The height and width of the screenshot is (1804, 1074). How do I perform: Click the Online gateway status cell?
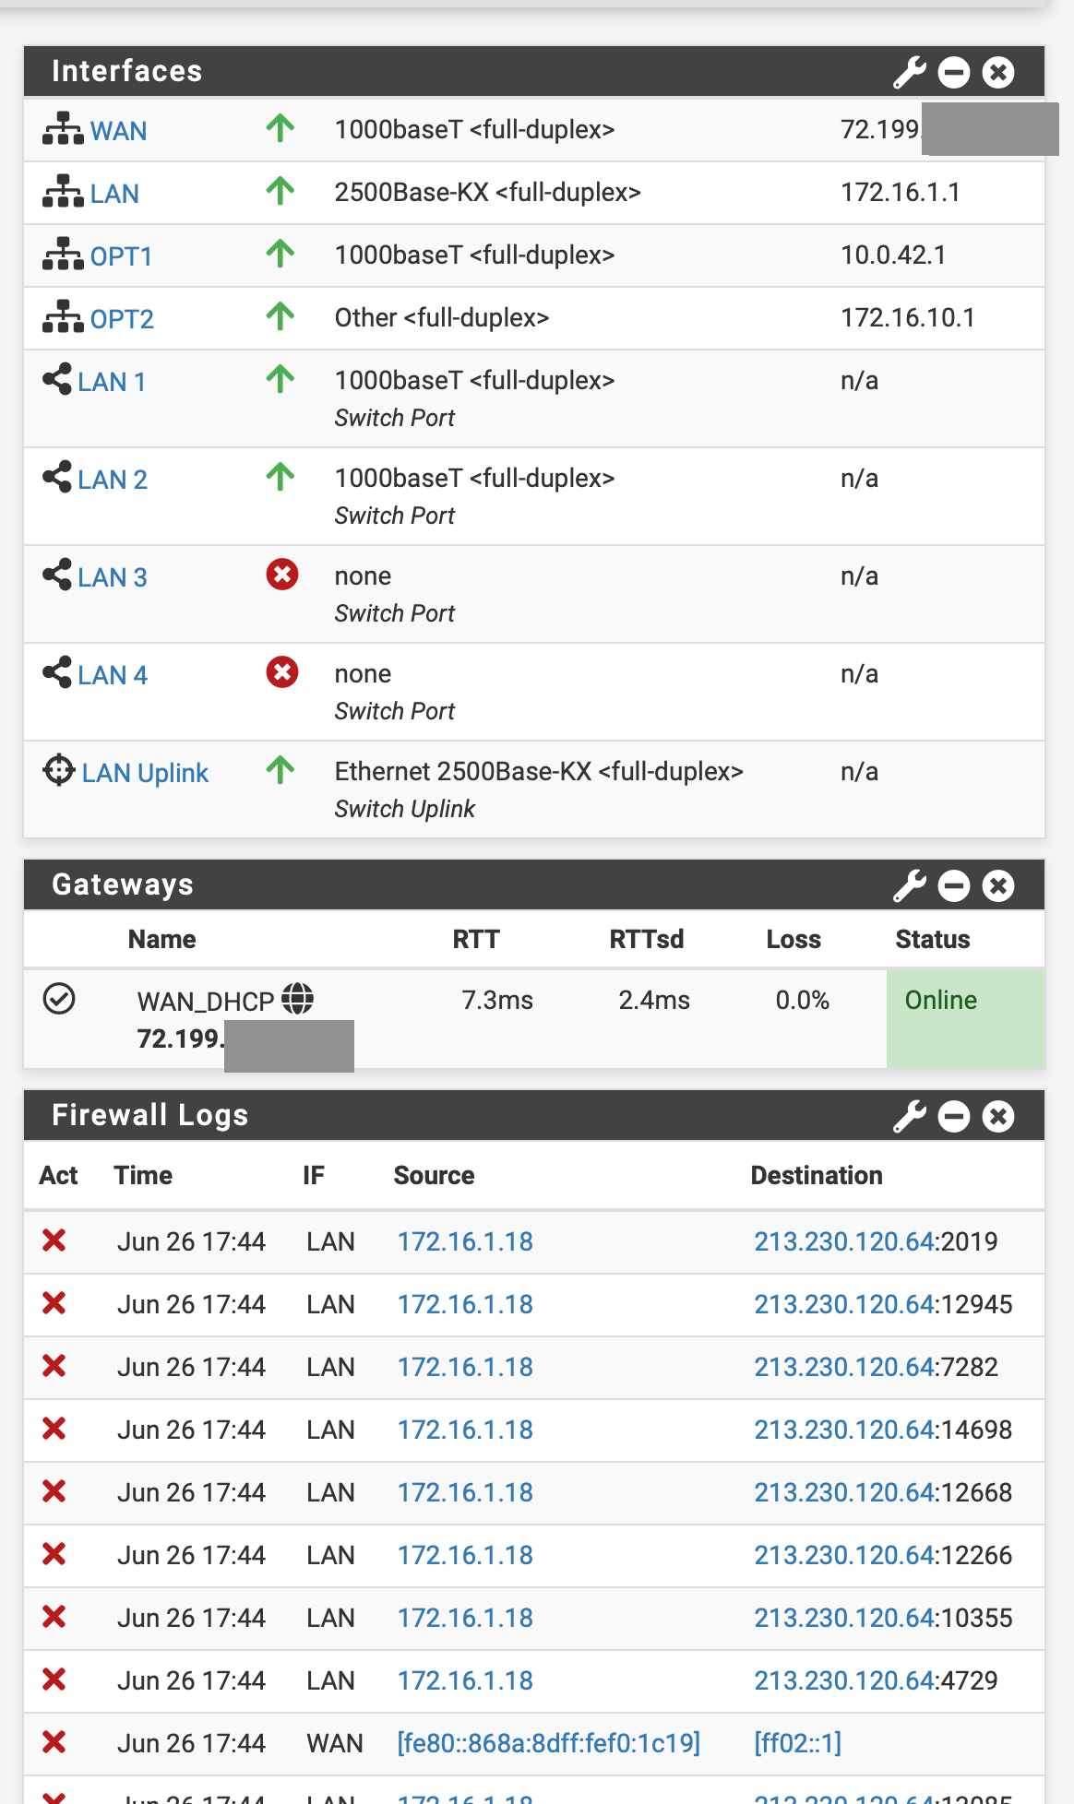(x=965, y=1018)
